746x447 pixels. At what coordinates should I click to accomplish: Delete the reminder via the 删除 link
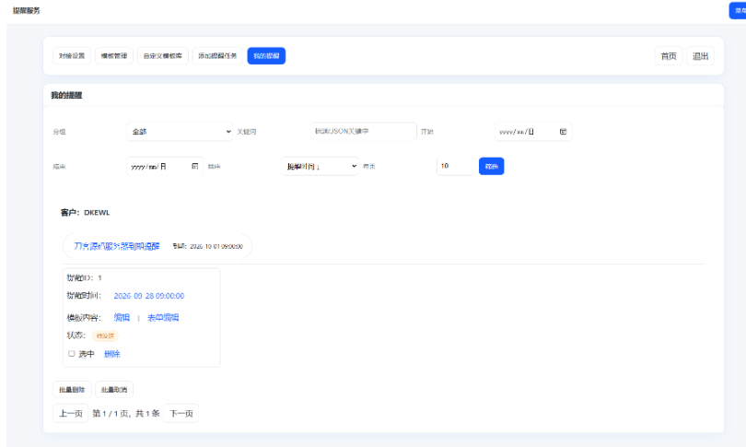[x=111, y=354]
